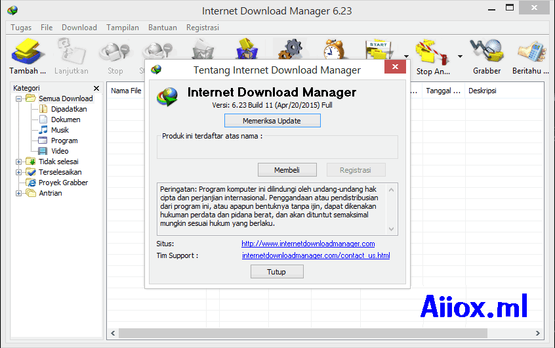Click the Nama File column header
555x348 pixels.
[126, 91]
